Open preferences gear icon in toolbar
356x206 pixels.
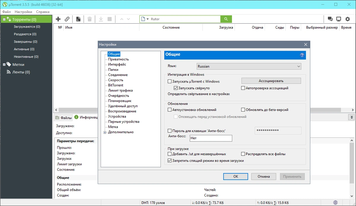(348, 19)
